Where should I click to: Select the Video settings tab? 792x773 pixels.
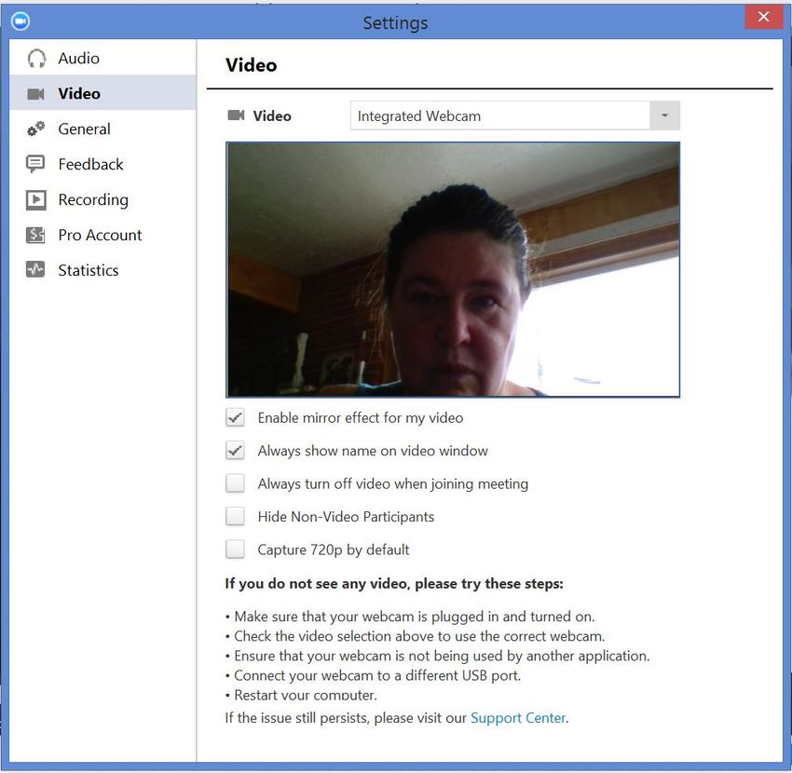(102, 93)
